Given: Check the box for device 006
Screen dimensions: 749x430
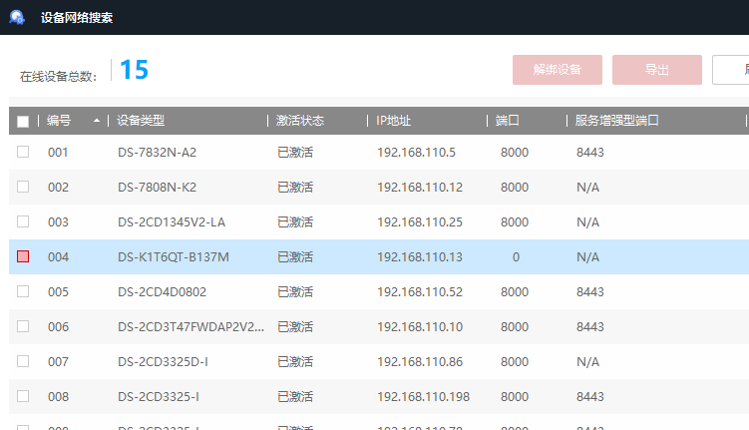Looking at the screenshot, I should 23,326.
